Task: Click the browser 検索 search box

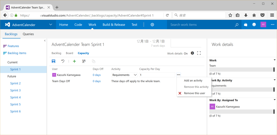Action: click(x=199, y=15)
